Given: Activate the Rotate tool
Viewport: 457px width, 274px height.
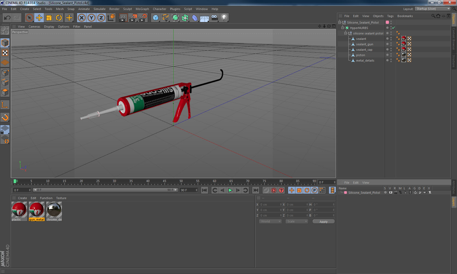Looking at the screenshot, I should tap(59, 18).
